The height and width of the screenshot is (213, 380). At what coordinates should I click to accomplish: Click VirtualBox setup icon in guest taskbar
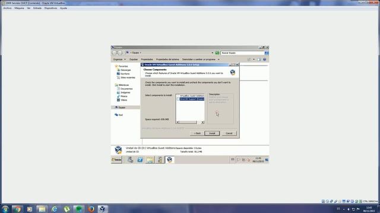tap(169, 160)
